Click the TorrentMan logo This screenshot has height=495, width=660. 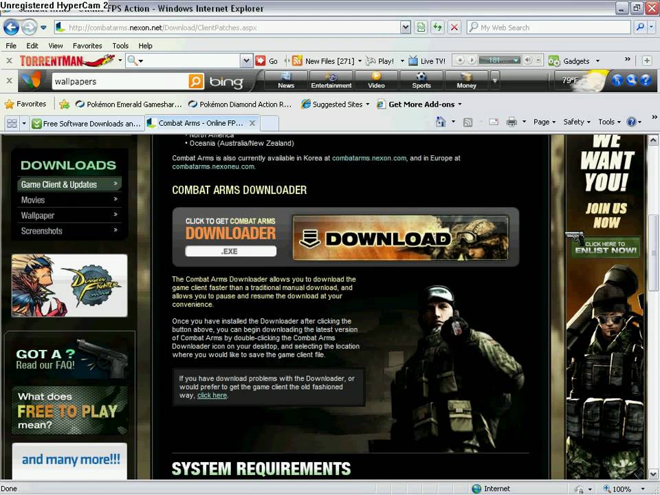tap(67, 61)
